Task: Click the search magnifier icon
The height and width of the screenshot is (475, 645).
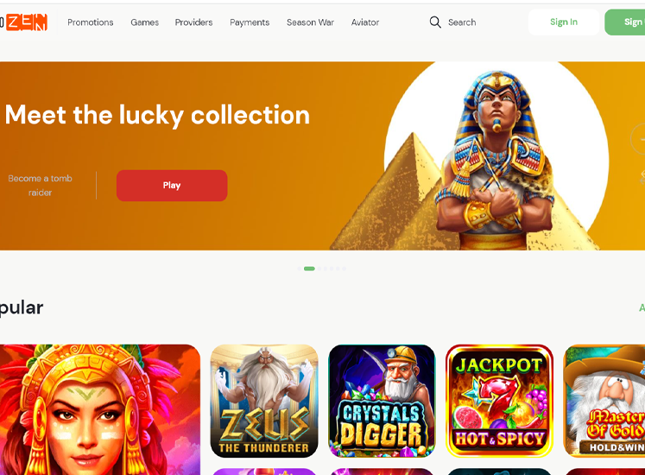Action: pyautogui.click(x=435, y=22)
